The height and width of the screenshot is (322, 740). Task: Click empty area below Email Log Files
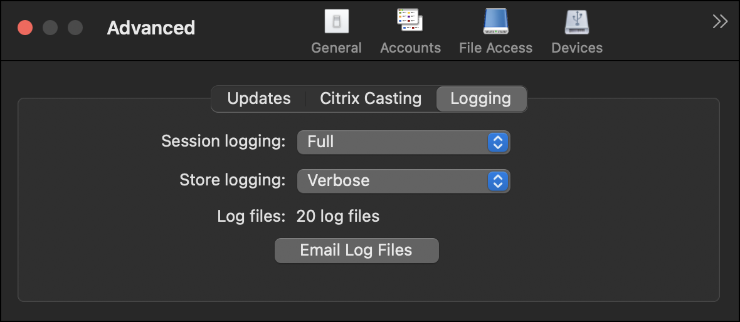click(357, 283)
